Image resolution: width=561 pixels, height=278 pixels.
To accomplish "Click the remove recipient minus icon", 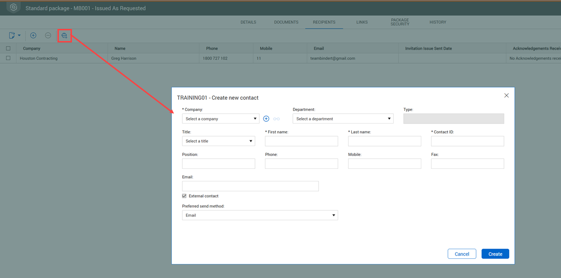I will (48, 35).
